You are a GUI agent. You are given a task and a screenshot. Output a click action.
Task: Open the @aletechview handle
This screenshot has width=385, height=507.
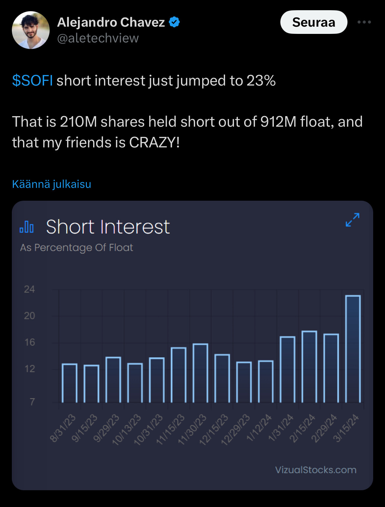click(98, 38)
